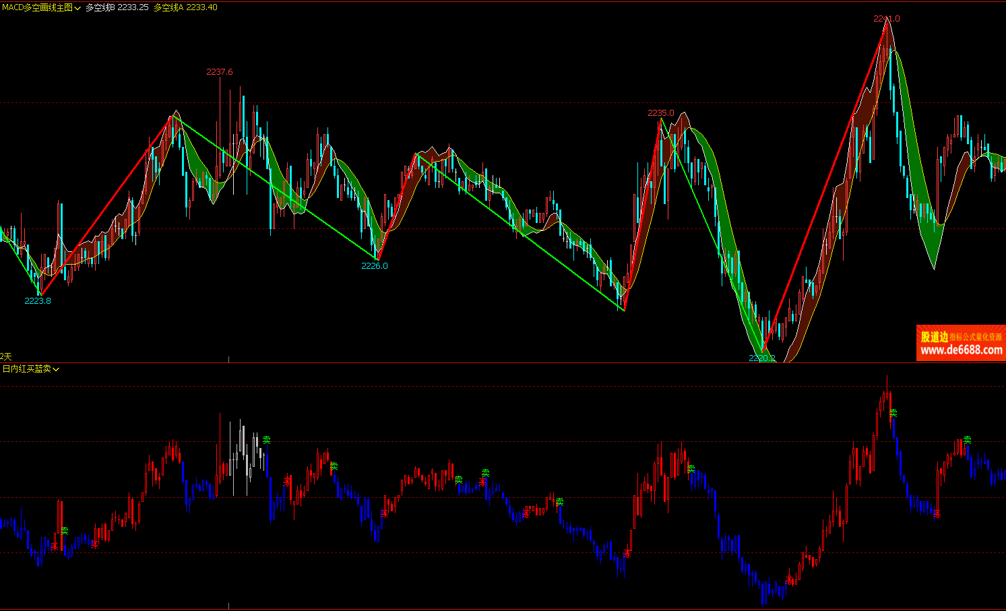Click the 多空线B 2233.25 value label
This screenshot has height=611, width=1006.
pyautogui.click(x=117, y=7)
